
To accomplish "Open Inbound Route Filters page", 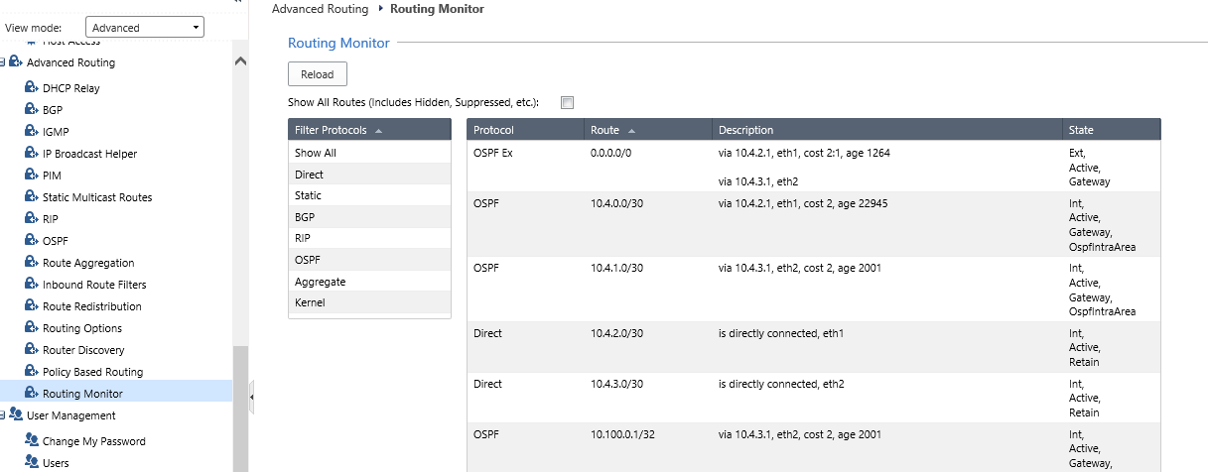I will [x=94, y=285].
